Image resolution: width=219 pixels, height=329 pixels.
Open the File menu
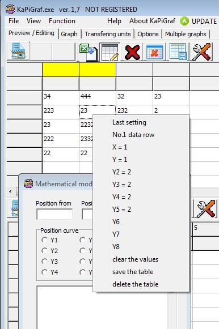coord(14,21)
